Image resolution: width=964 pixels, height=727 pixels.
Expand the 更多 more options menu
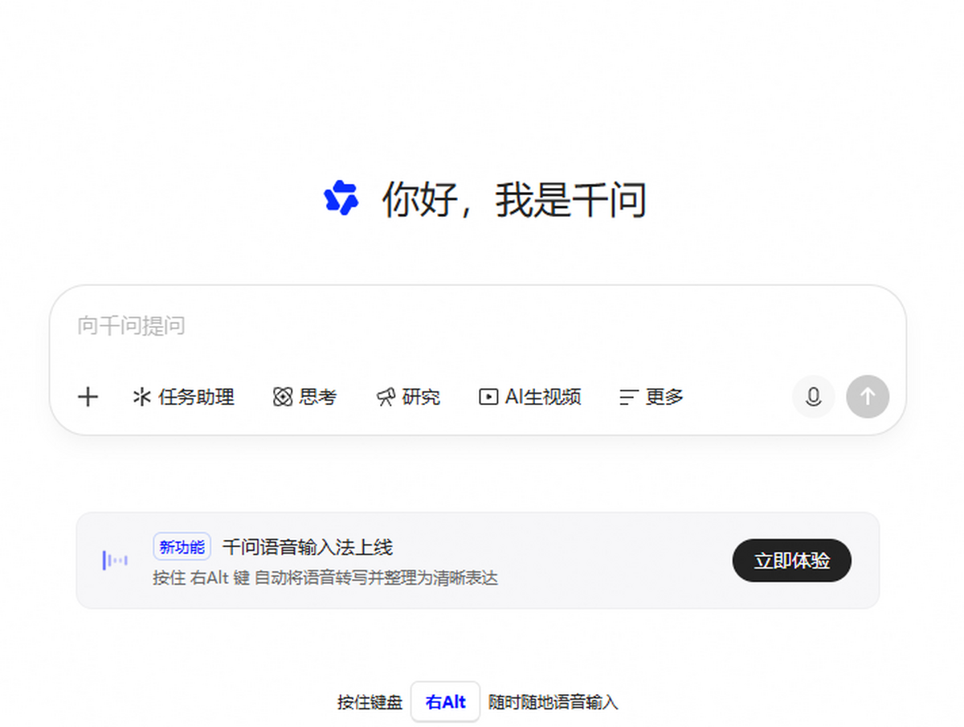pyautogui.click(x=652, y=397)
